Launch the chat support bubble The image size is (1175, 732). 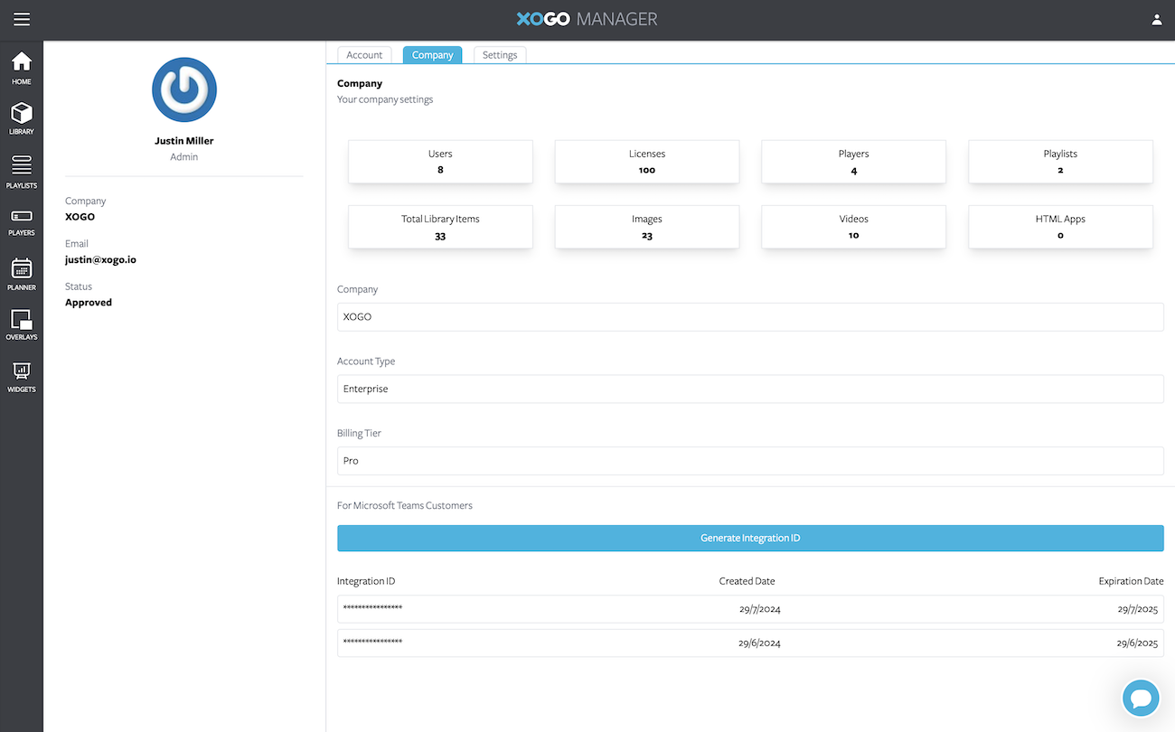click(x=1140, y=698)
